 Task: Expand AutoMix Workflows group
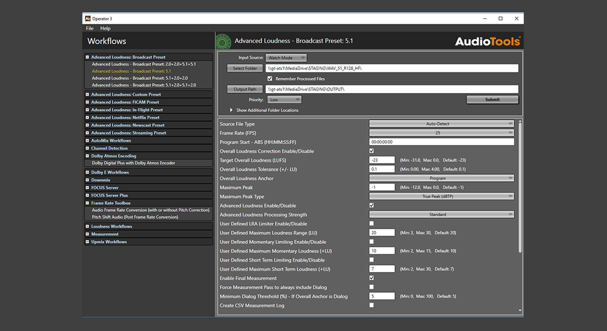click(88, 140)
